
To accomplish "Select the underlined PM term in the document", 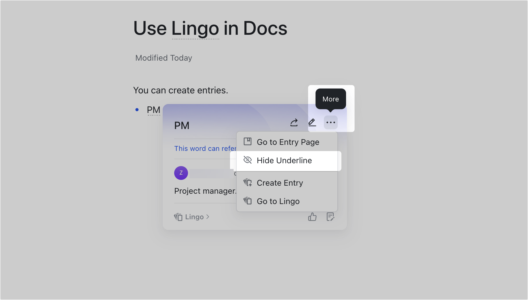I will 153,109.
